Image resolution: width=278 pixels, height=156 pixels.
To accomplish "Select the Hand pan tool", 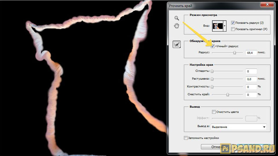I will coord(176,26).
